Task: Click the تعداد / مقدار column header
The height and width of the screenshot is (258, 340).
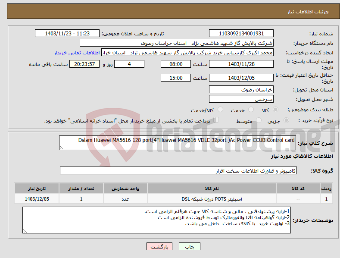Action: (81, 189)
